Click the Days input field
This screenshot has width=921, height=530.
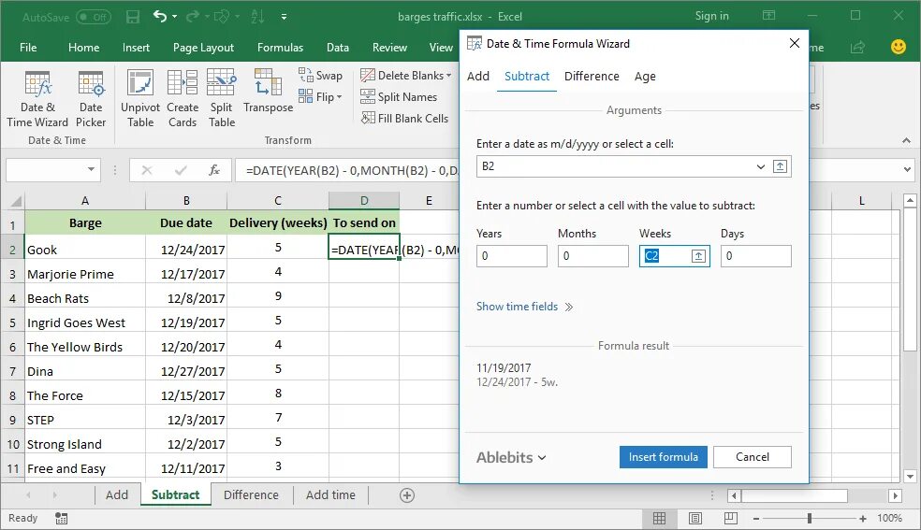click(x=756, y=255)
